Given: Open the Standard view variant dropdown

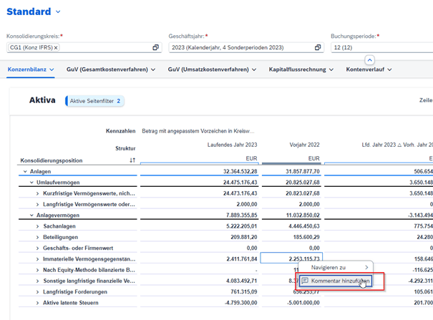Looking at the screenshot, I should pyautogui.click(x=59, y=12).
